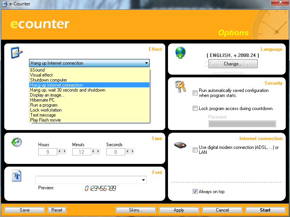Click the disabled Password field

tap(242, 124)
